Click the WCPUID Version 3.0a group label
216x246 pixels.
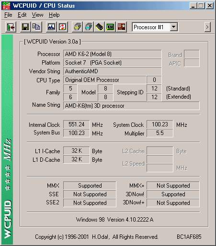[52, 42]
